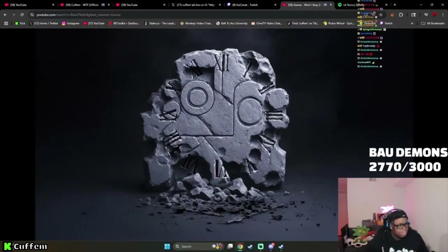Go back using the browser back arrow
Image resolution: width=448 pixels, height=252 pixels.
coord(5,15)
